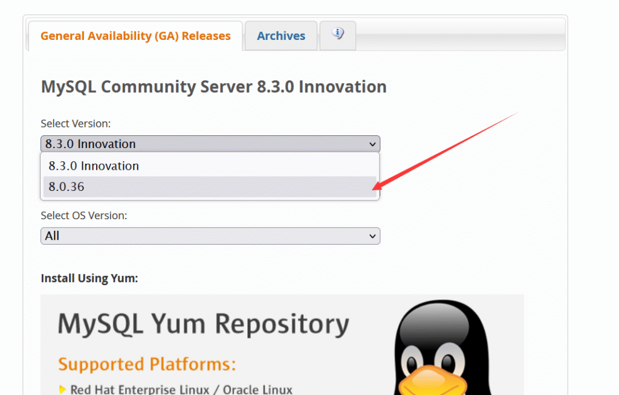The image size is (619, 395).
Task: Open the Select OS Version dropdown
Action: [x=210, y=236]
